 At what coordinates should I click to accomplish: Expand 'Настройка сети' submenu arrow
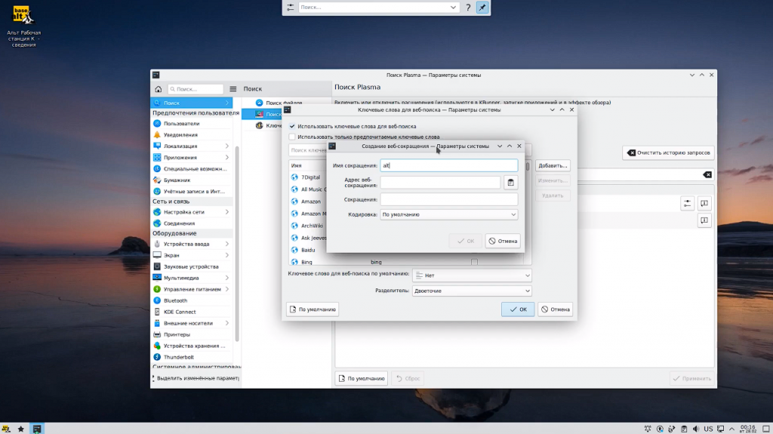pyautogui.click(x=226, y=212)
